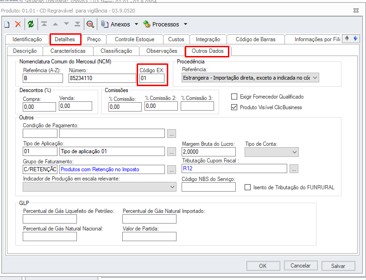This screenshot has width=366, height=280.
Task: Click the red X delete icon
Action: click(18, 24)
